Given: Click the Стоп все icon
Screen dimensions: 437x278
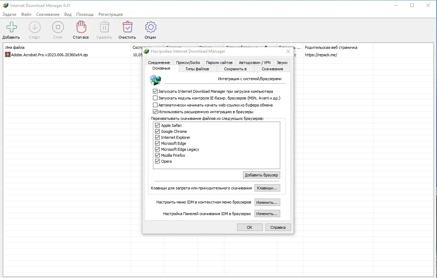Looking at the screenshot, I should [x=81, y=27].
